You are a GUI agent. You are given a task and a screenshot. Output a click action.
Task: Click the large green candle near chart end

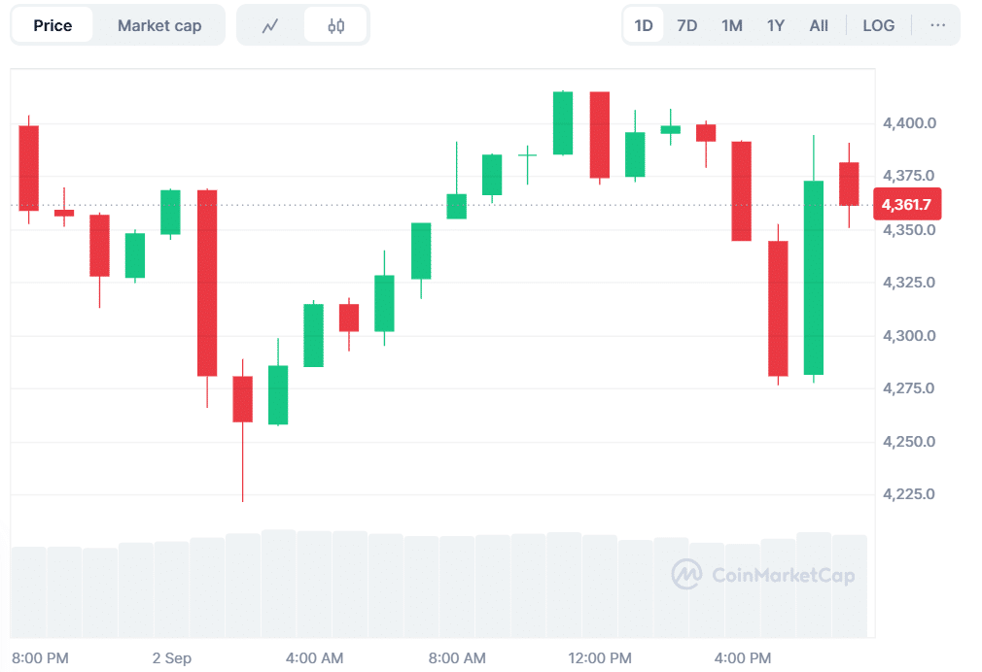(x=814, y=277)
